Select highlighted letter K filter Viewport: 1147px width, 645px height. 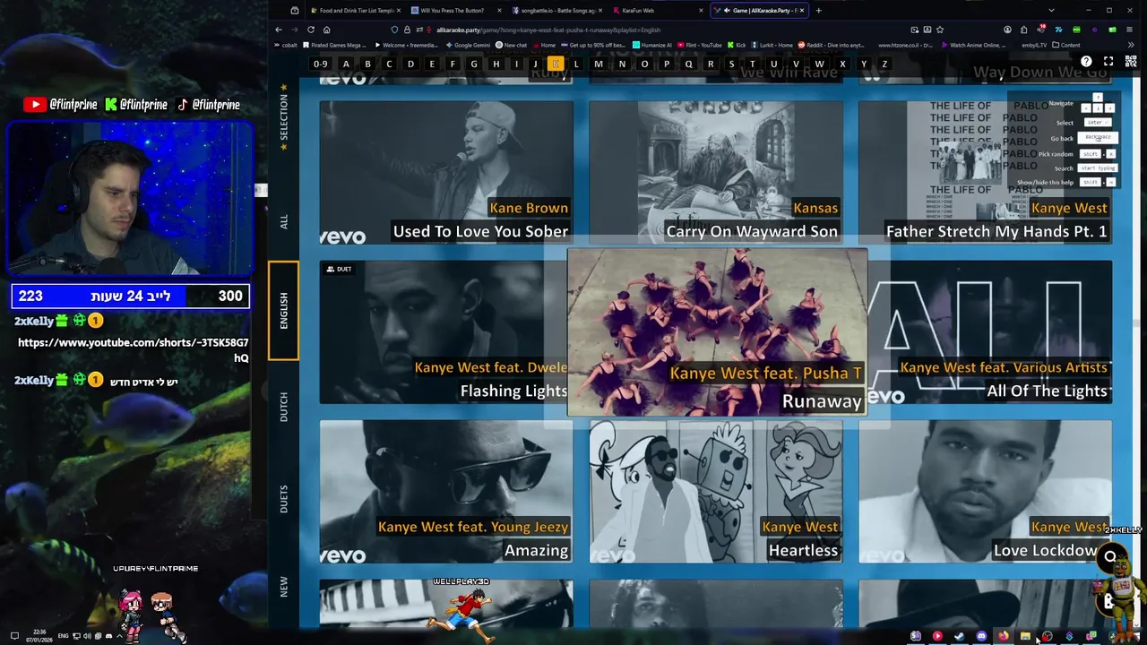[x=556, y=64]
